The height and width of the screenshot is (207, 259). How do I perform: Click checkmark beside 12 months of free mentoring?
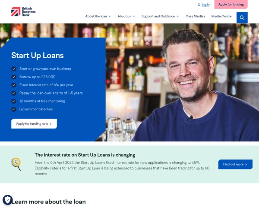(14, 101)
